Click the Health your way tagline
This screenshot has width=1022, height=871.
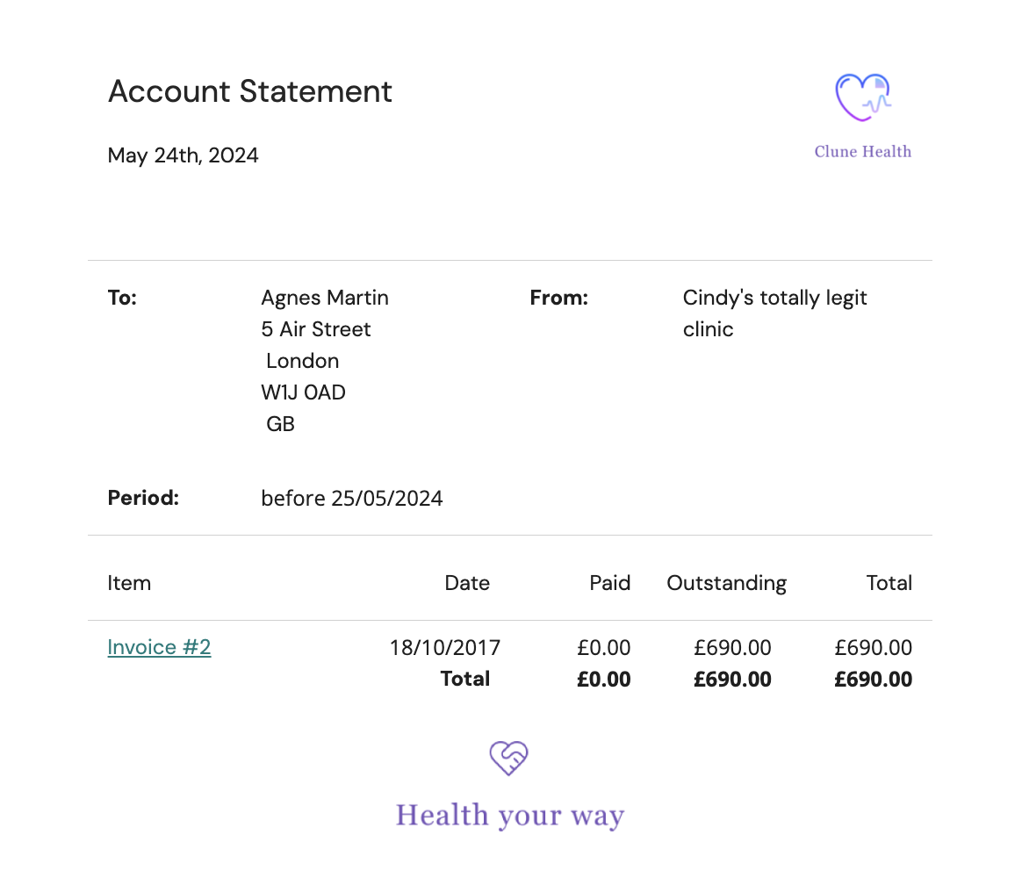point(510,817)
